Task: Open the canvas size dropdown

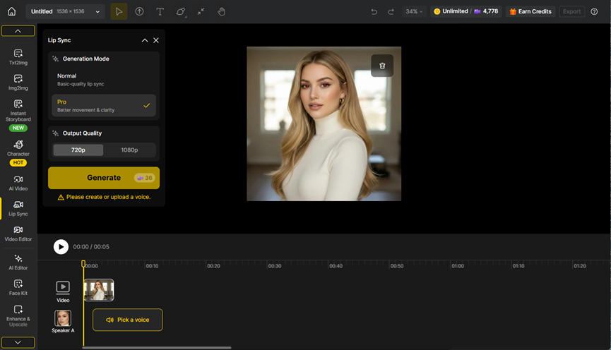Action: [97, 11]
